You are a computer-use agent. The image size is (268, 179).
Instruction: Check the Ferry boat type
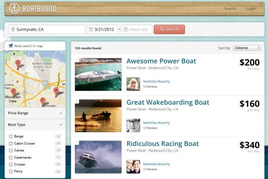click(x=11, y=171)
